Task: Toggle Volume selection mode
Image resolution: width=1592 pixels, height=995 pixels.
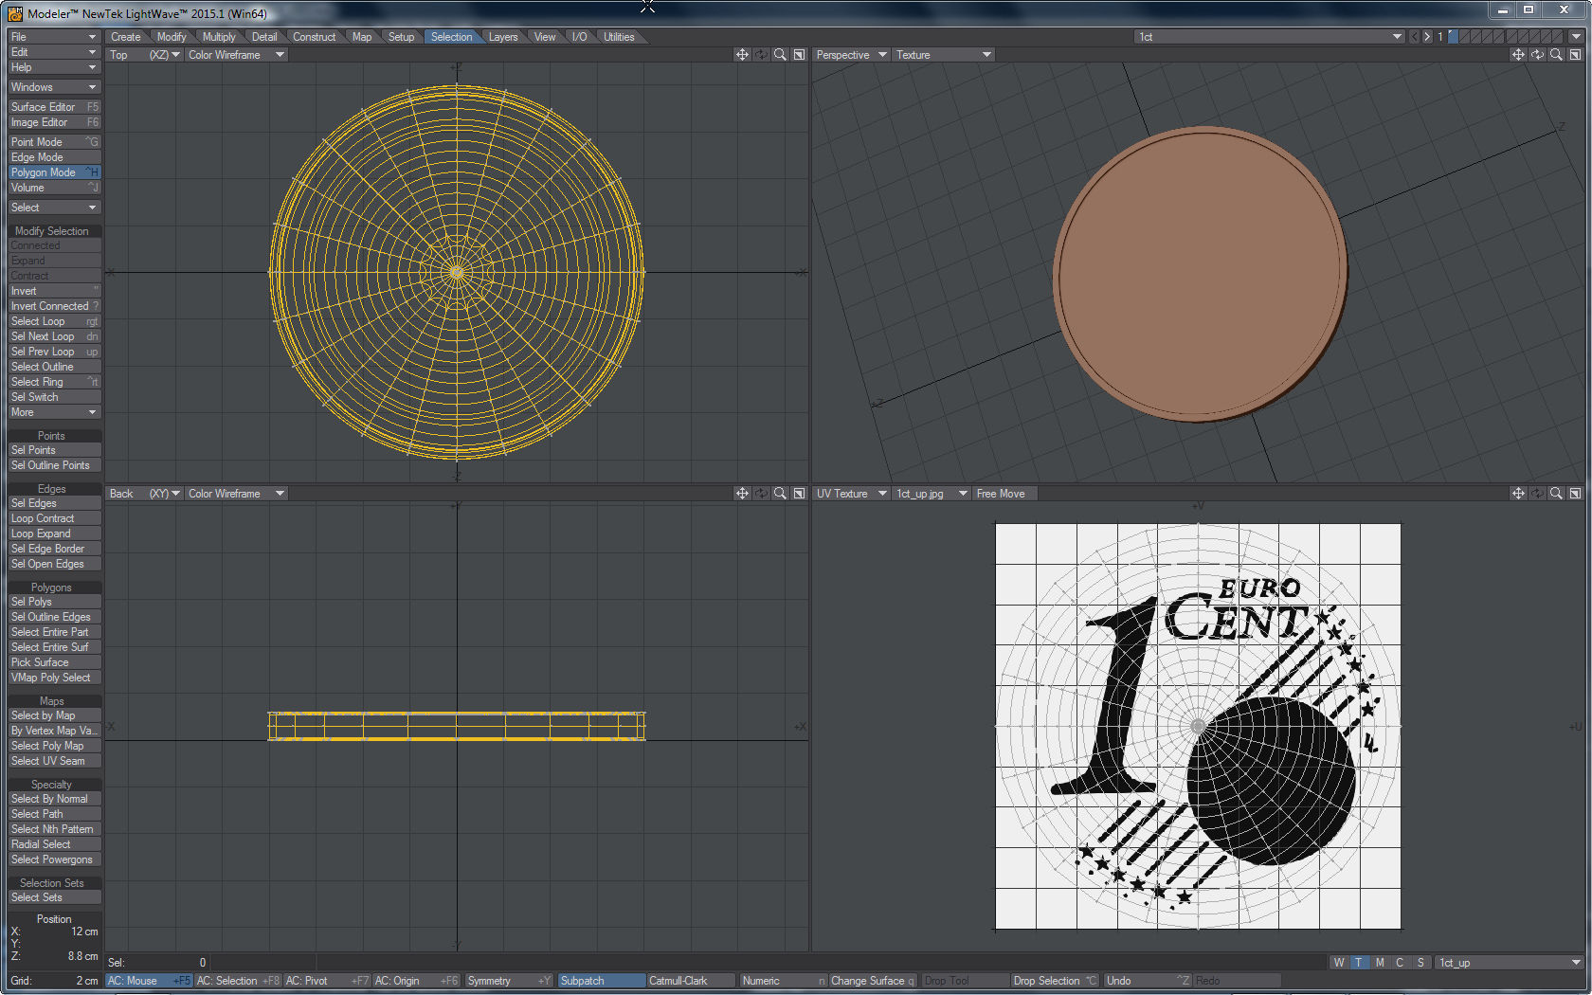Action: (x=54, y=188)
